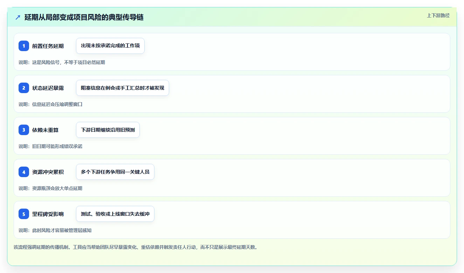
Task: Click the 阻塞信息在例会或手工汇总时才被发现 chip
Action: [123, 88]
